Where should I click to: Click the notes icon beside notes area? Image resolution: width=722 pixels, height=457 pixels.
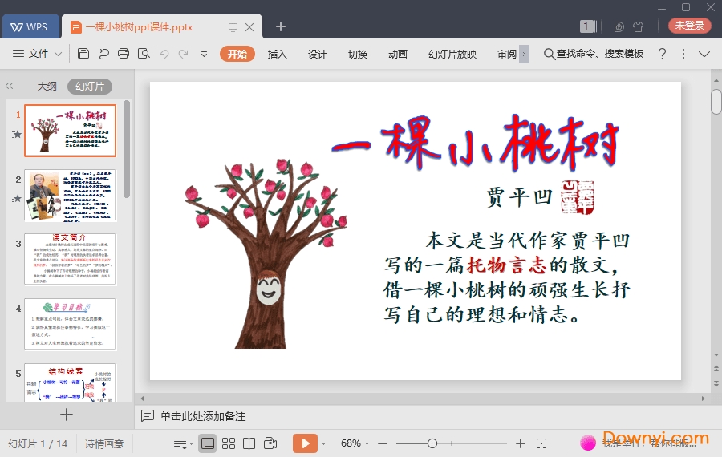click(x=148, y=416)
